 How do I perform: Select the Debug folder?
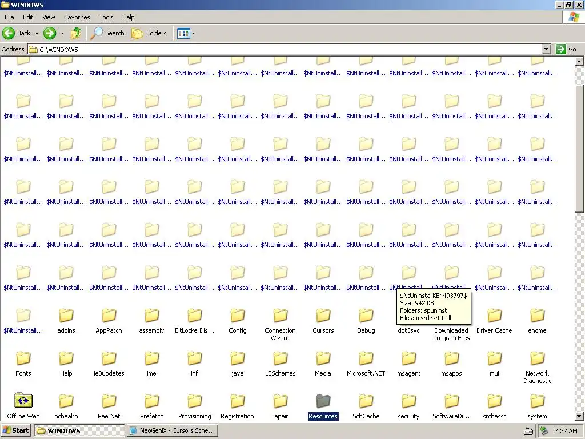click(x=366, y=321)
